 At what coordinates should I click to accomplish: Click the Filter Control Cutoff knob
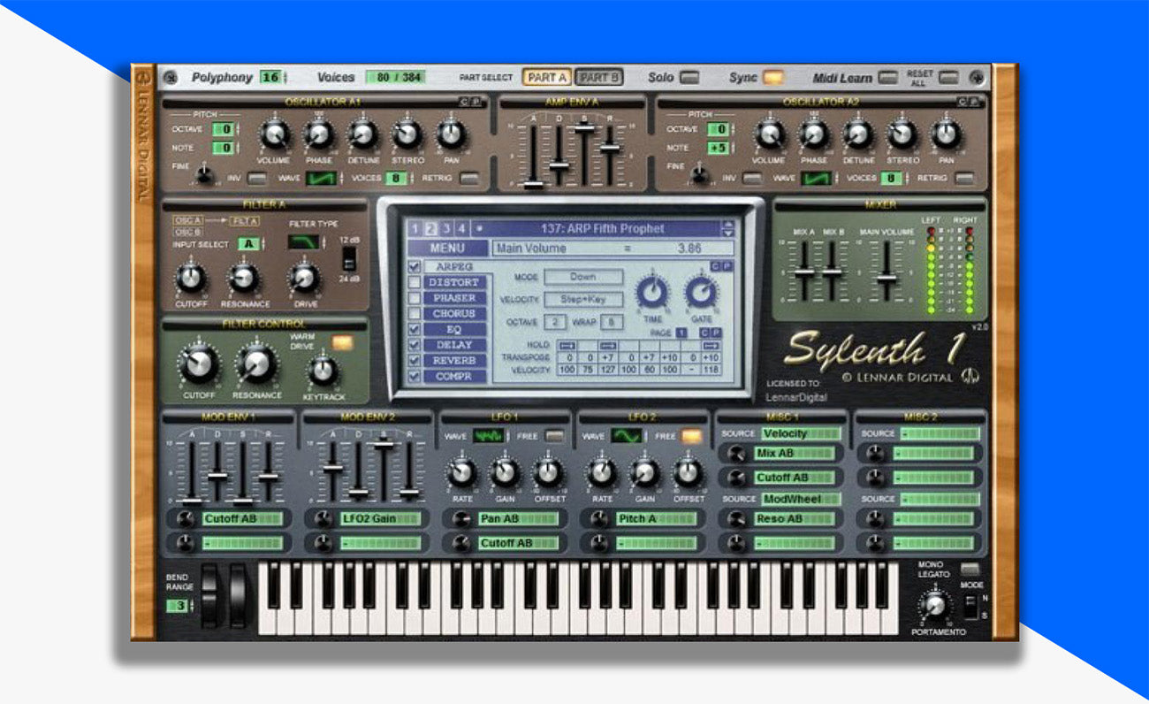point(199,363)
